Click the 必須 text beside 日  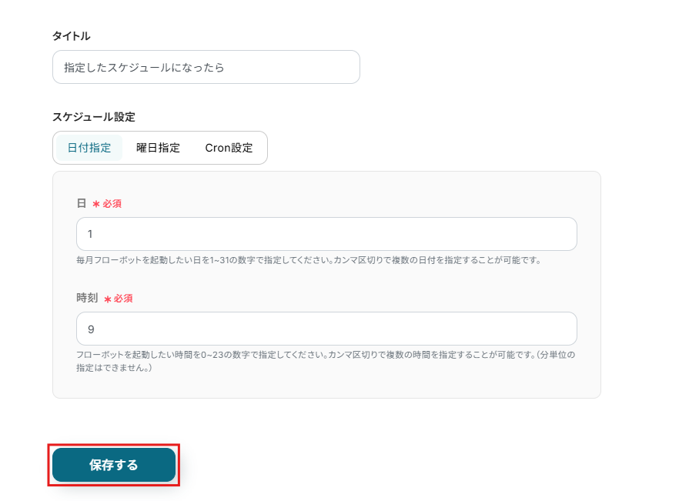pos(112,204)
